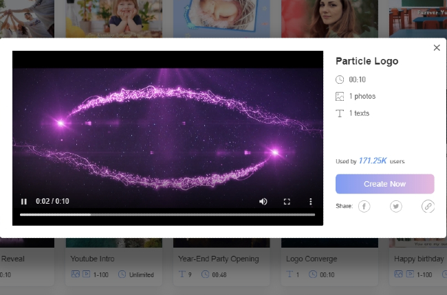
Task: Open the video more options menu
Action: point(310,202)
